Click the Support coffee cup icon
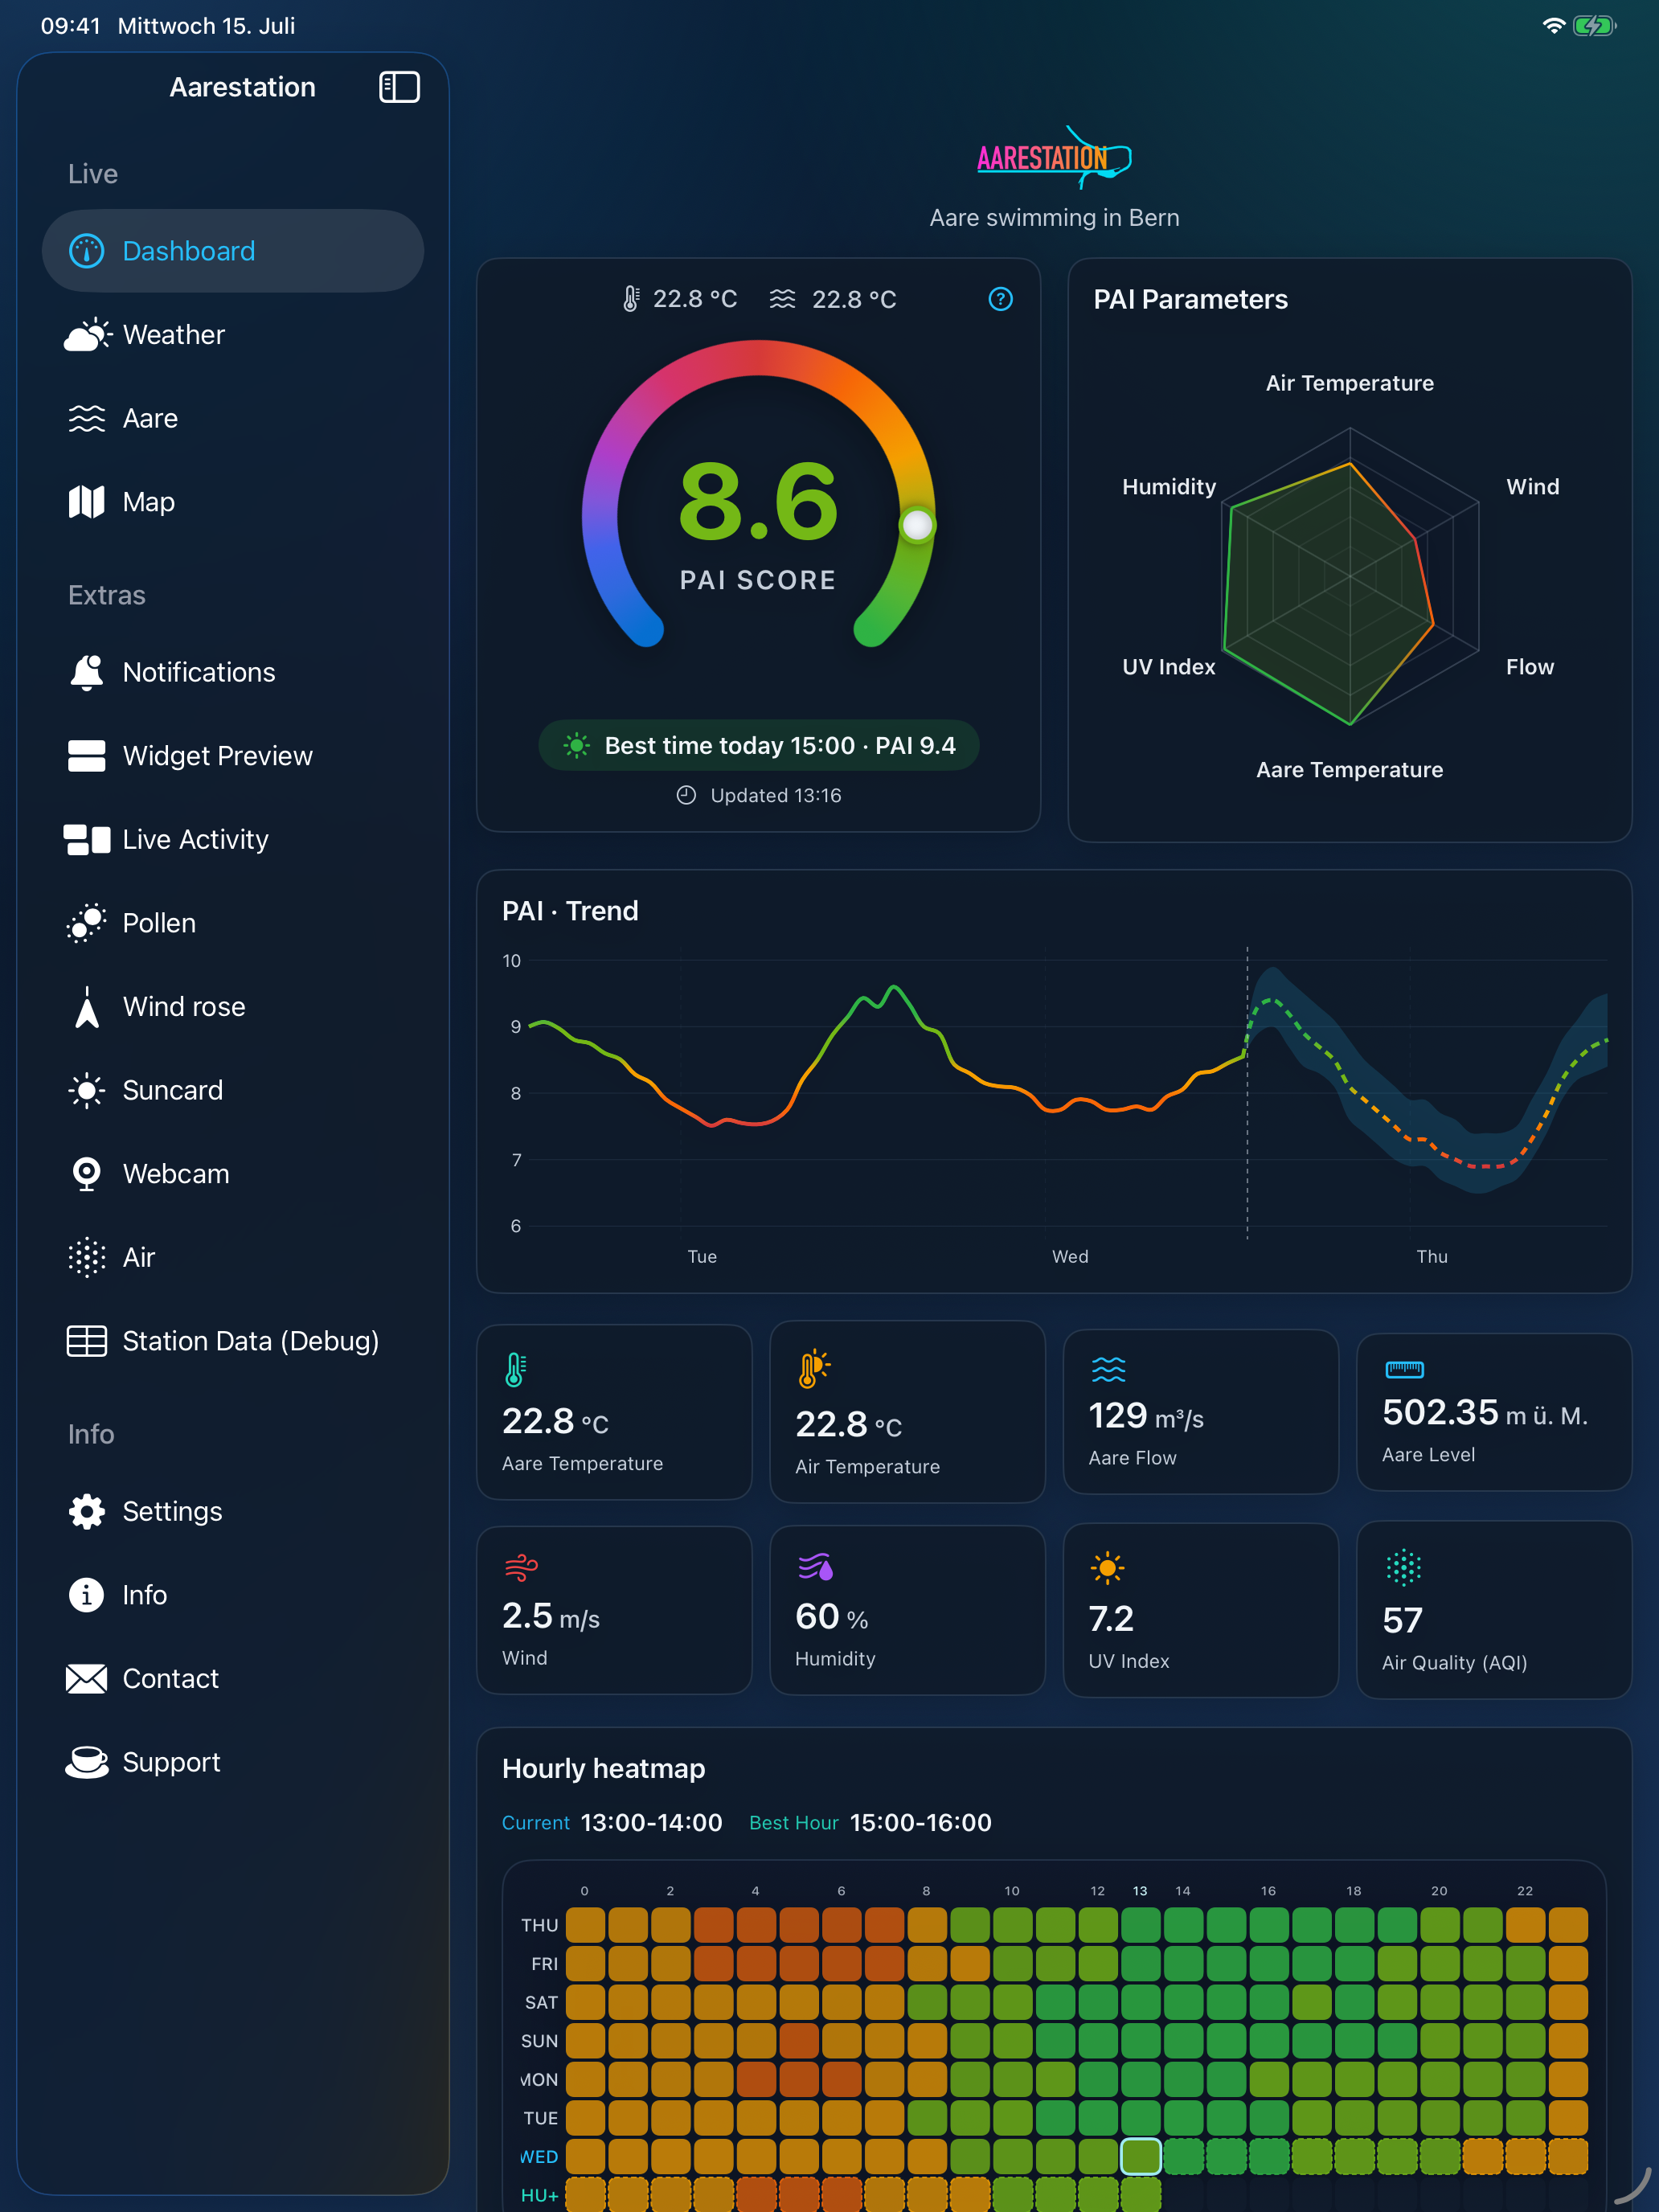 [x=87, y=1762]
